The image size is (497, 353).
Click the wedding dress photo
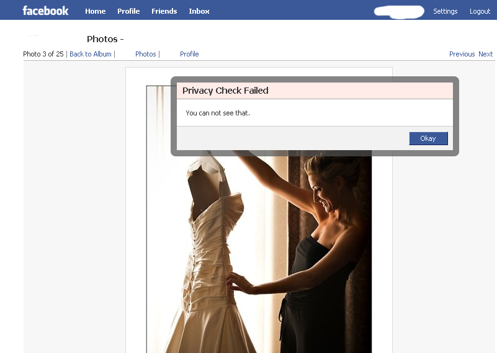coord(211,261)
